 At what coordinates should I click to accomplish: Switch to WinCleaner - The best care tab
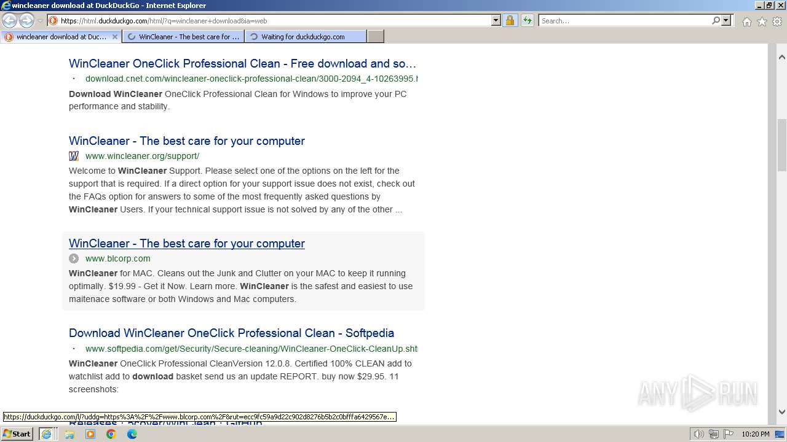pos(183,37)
